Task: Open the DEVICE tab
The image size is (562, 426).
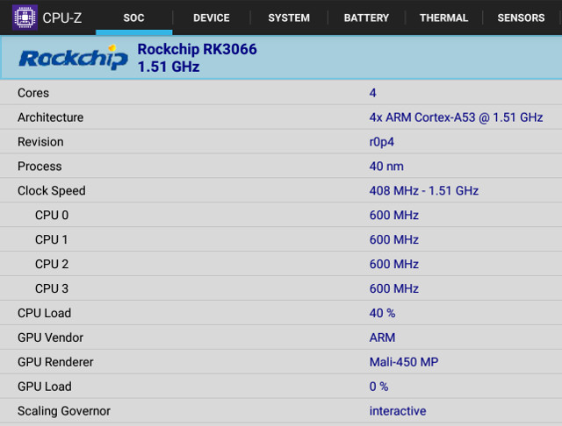Action: pos(212,18)
